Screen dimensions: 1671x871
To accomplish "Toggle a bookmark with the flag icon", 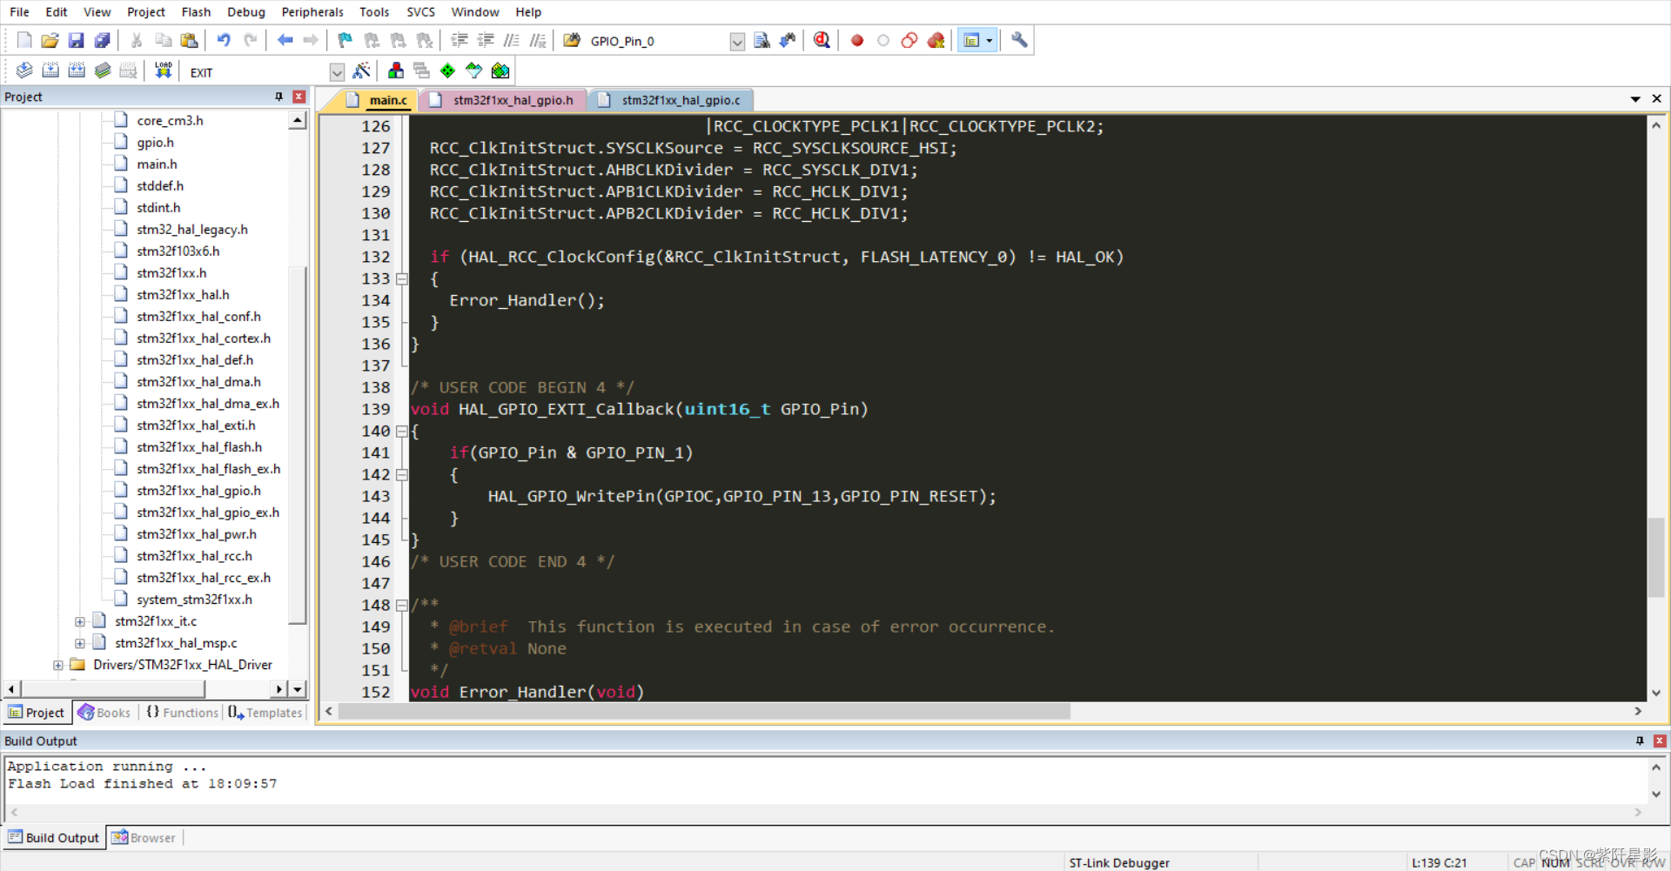I will pyautogui.click(x=344, y=40).
